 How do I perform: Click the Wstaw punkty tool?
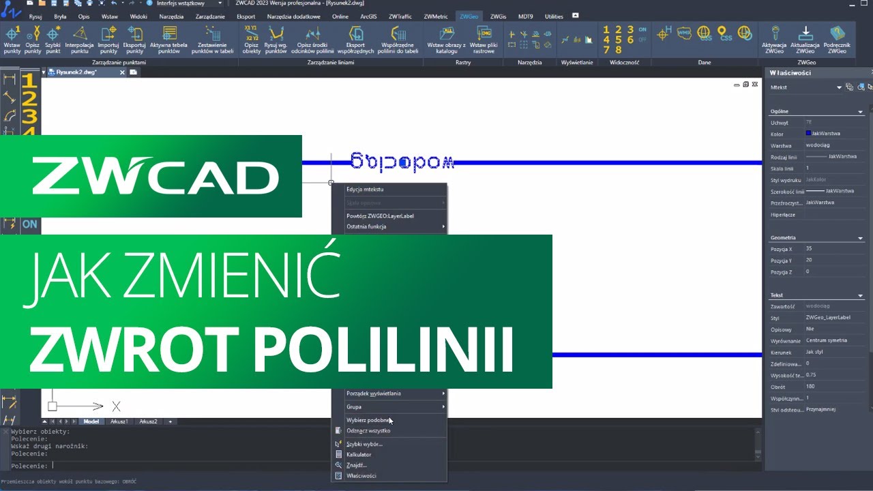click(x=12, y=40)
